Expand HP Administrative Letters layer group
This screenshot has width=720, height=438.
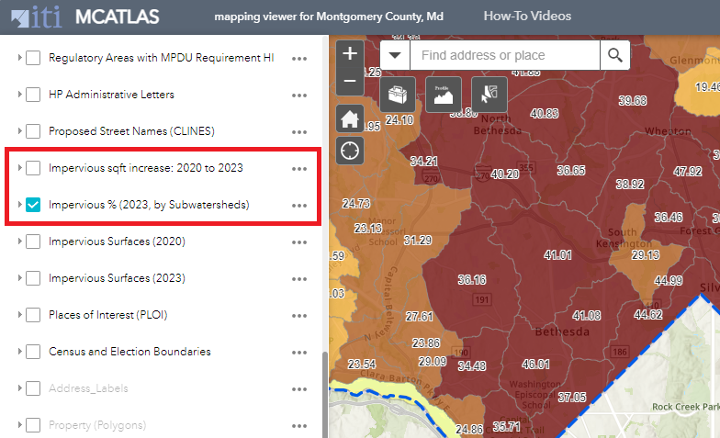[x=19, y=95]
